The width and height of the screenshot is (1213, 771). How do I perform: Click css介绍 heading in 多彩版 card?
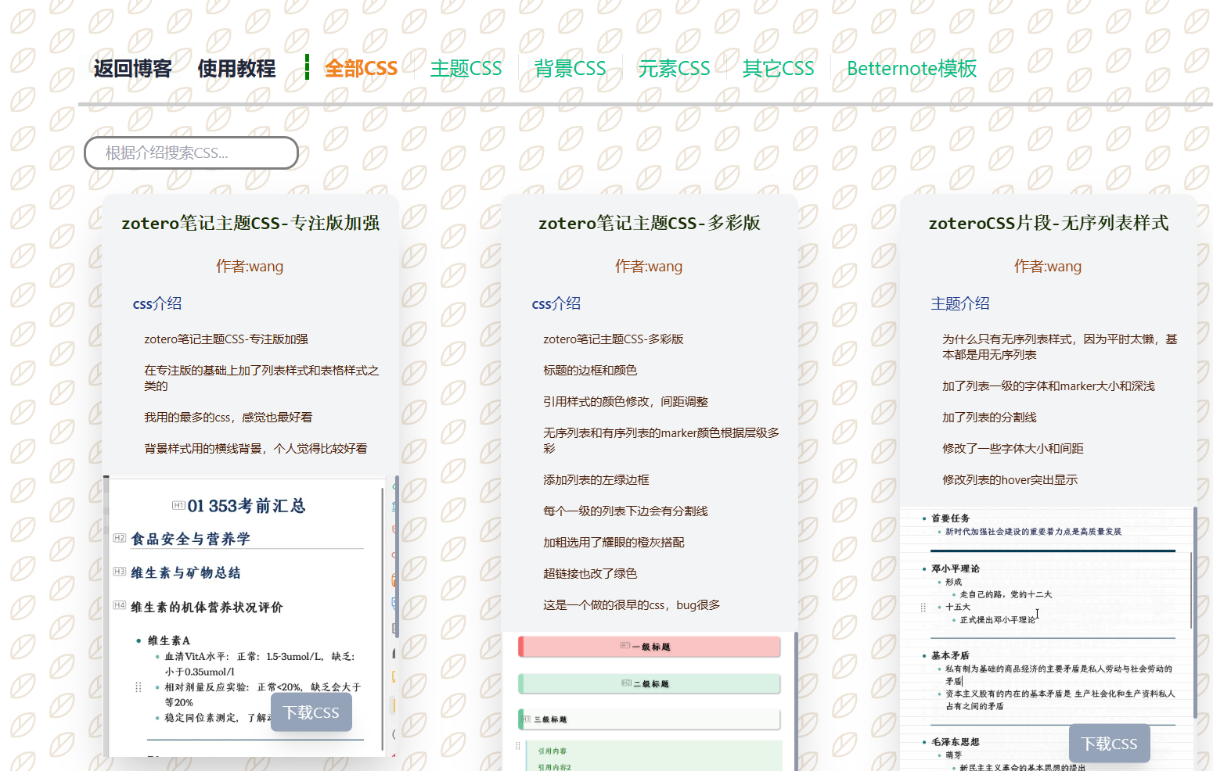point(556,303)
